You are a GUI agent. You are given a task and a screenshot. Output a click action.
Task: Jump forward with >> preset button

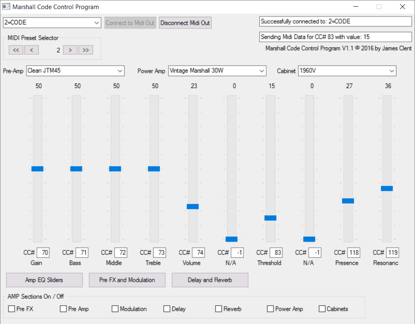pyautogui.click(x=86, y=50)
